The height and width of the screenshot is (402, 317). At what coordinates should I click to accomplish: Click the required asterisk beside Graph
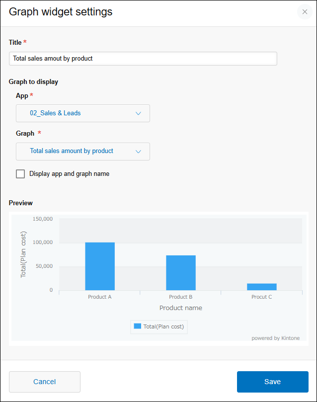39,133
